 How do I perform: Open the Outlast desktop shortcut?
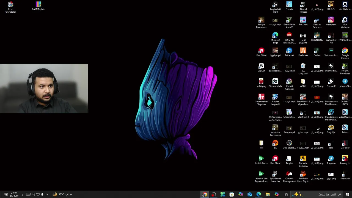click(x=317, y=52)
